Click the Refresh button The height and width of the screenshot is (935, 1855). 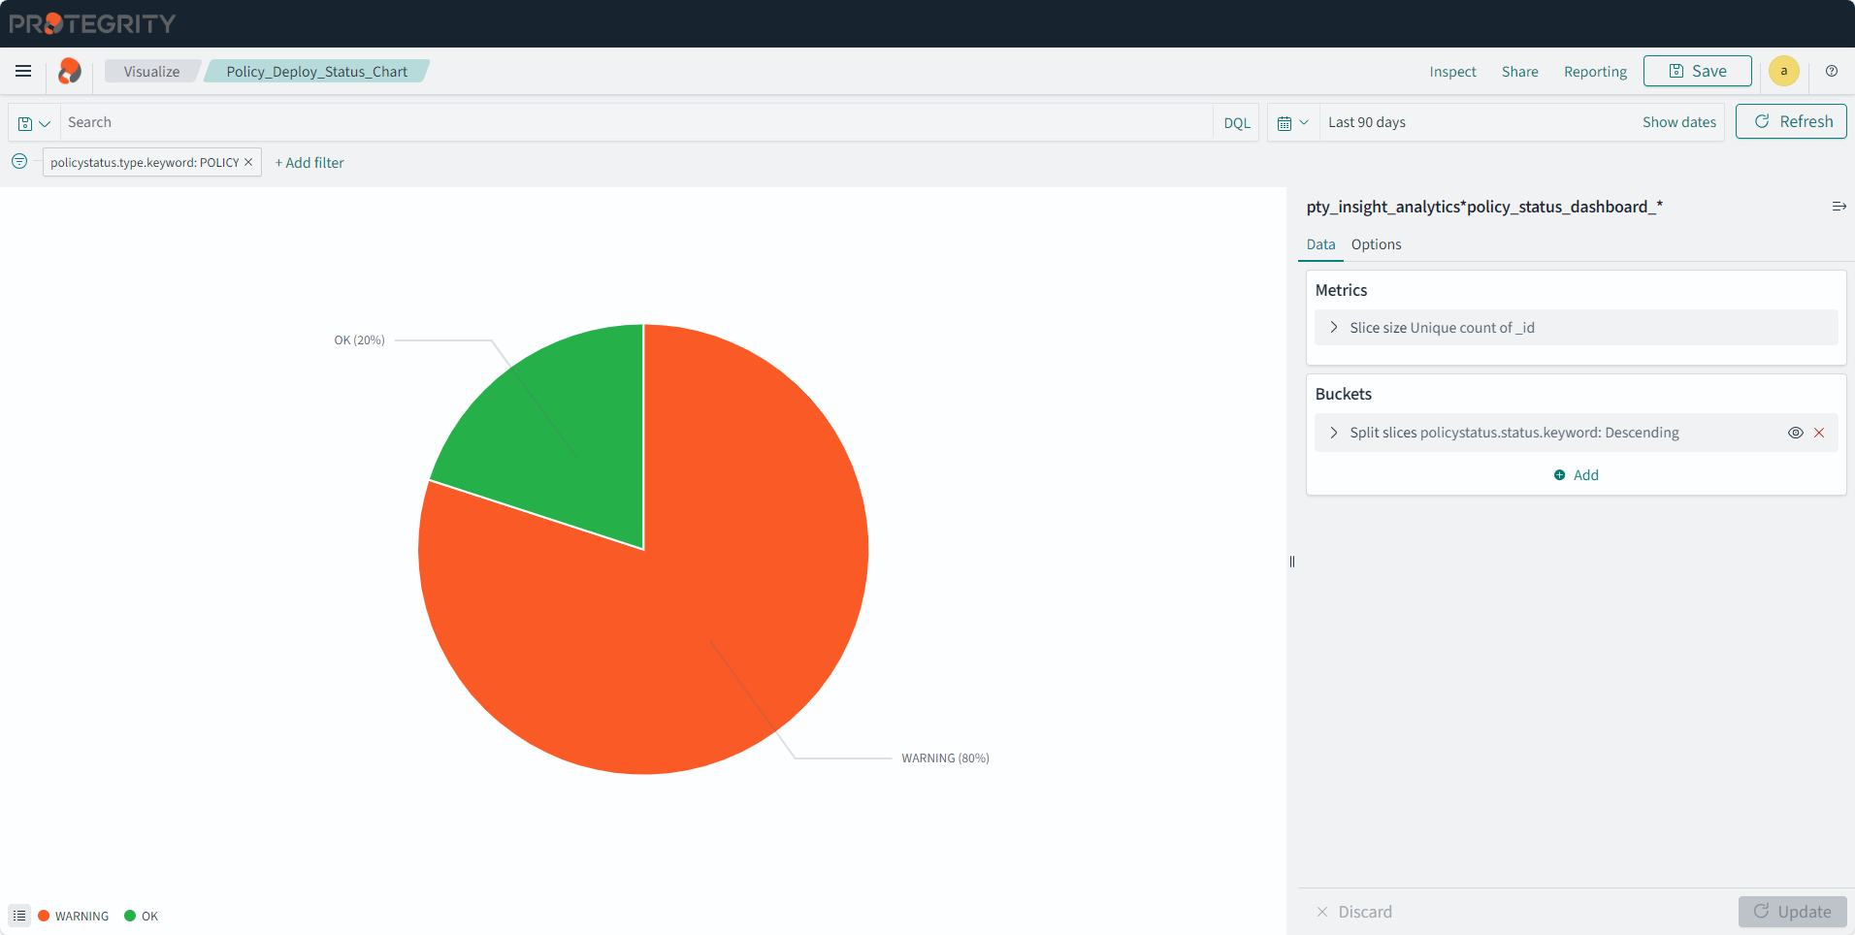(1791, 121)
